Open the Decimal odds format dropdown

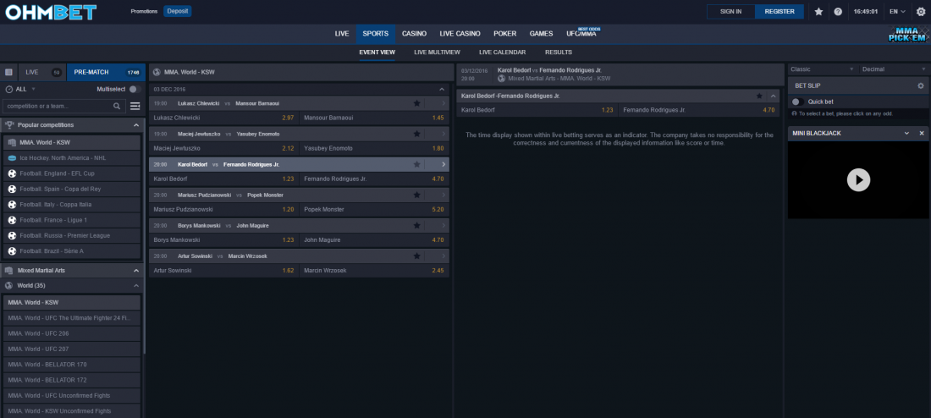point(893,69)
